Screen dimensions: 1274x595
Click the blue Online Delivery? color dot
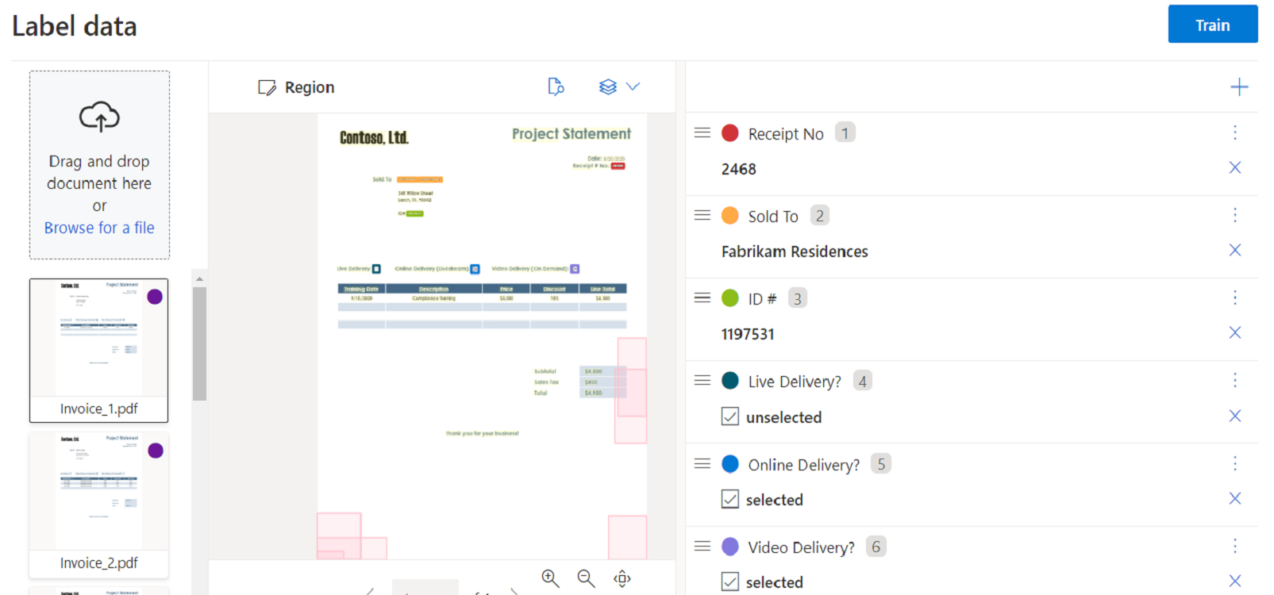point(730,463)
